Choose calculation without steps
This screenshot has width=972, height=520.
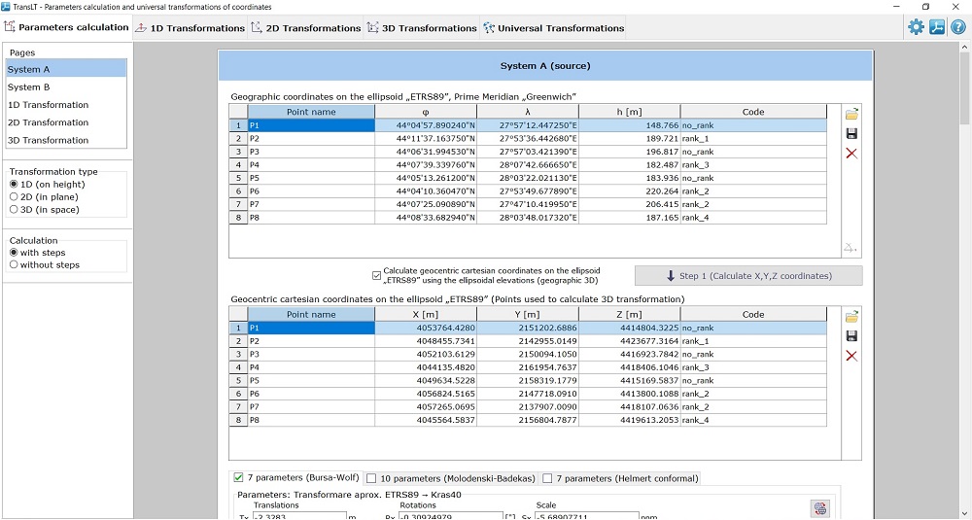[x=45, y=264]
